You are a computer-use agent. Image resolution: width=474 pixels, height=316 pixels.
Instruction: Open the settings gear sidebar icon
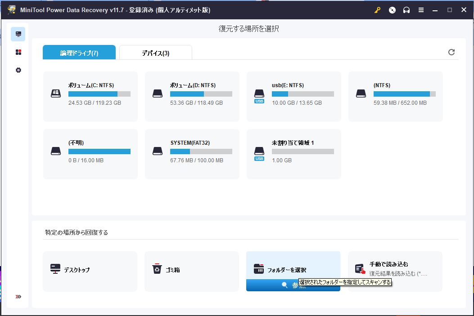click(x=18, y=70)
